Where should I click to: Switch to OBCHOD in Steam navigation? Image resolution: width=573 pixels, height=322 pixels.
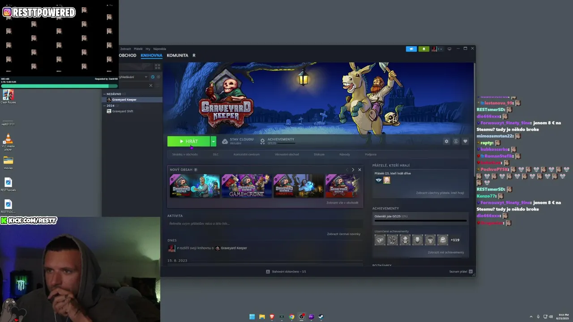coord(128,55)
